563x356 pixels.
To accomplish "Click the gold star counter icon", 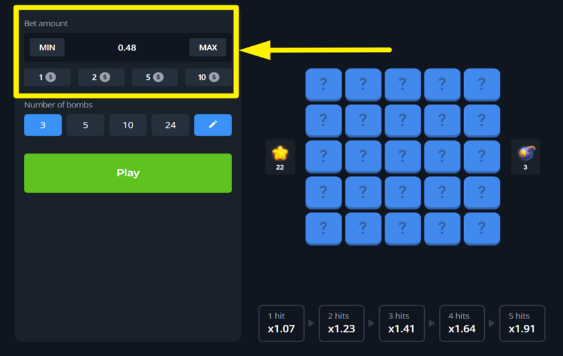I will click(280, 153).
